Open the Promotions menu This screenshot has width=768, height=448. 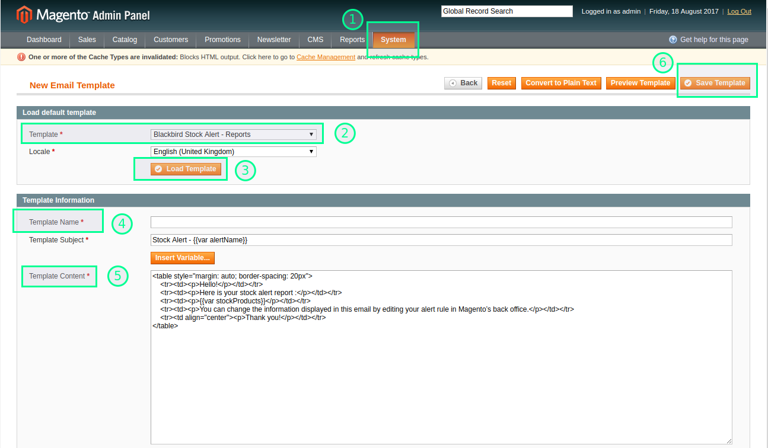tap(222, 40)
